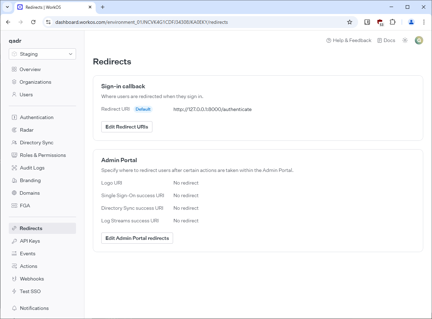Open the browser extensions puzzle menu
Screen dimensions: 432x319
[393, 22]
